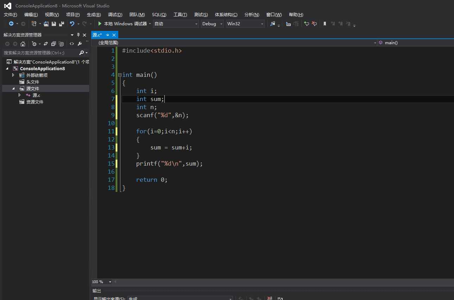This screenshot has height=300, width=454.
Task: Click the Show All Files icon
Action: (61, 44)
